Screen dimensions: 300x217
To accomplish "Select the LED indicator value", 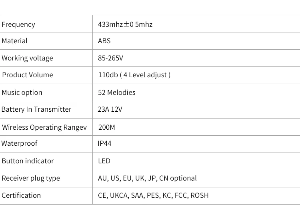I will [x=104, y=161].
